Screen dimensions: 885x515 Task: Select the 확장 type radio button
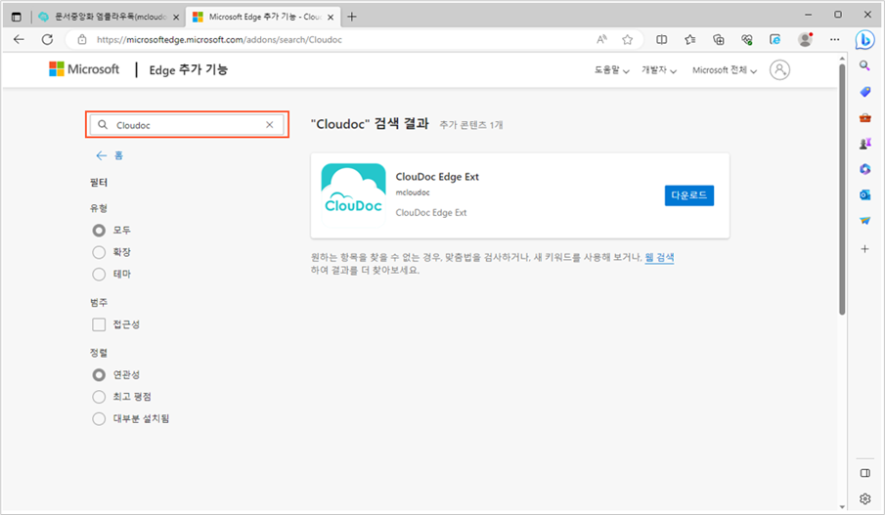coord(99,252)
